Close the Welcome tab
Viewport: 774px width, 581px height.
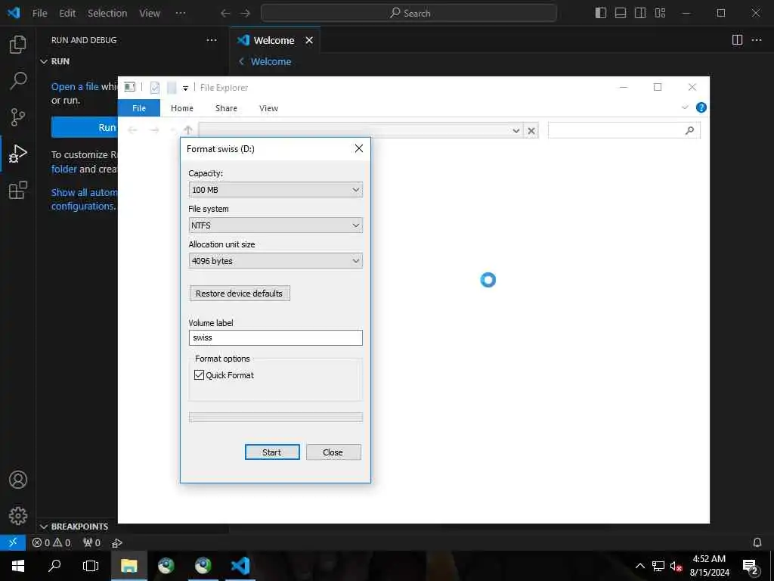(309, 41)
